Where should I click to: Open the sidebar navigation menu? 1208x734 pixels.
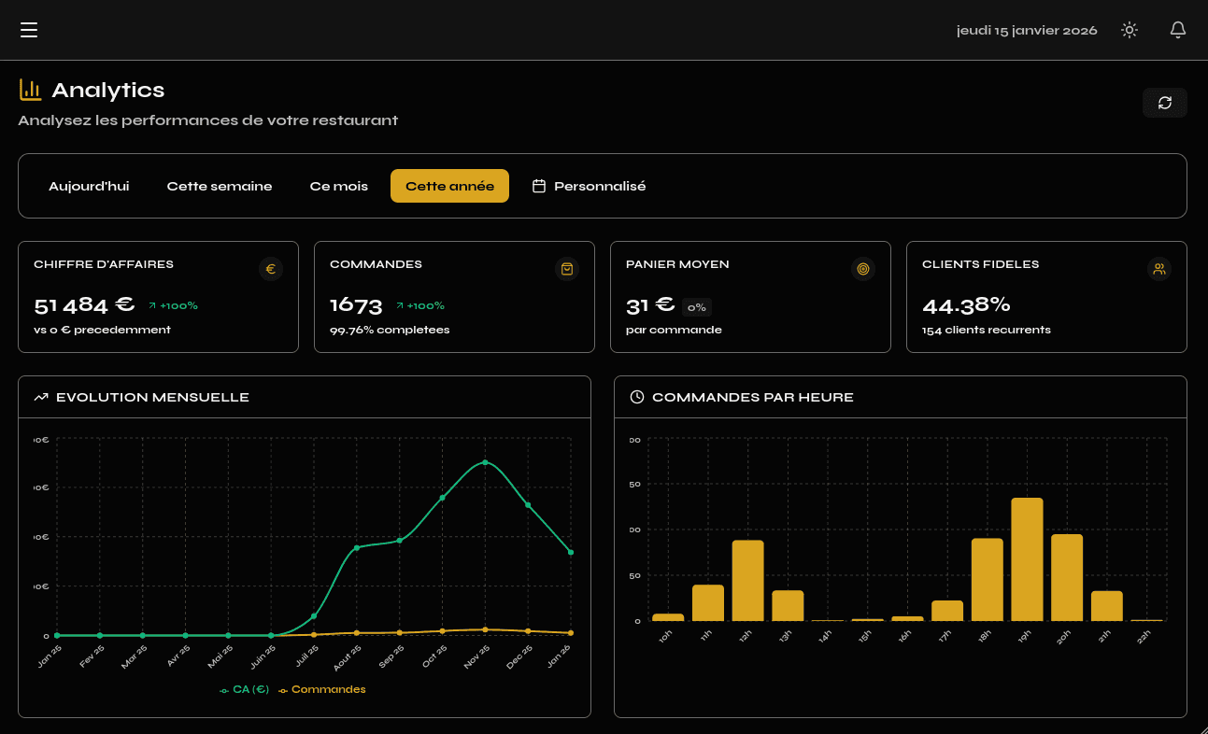coord(29,30)
